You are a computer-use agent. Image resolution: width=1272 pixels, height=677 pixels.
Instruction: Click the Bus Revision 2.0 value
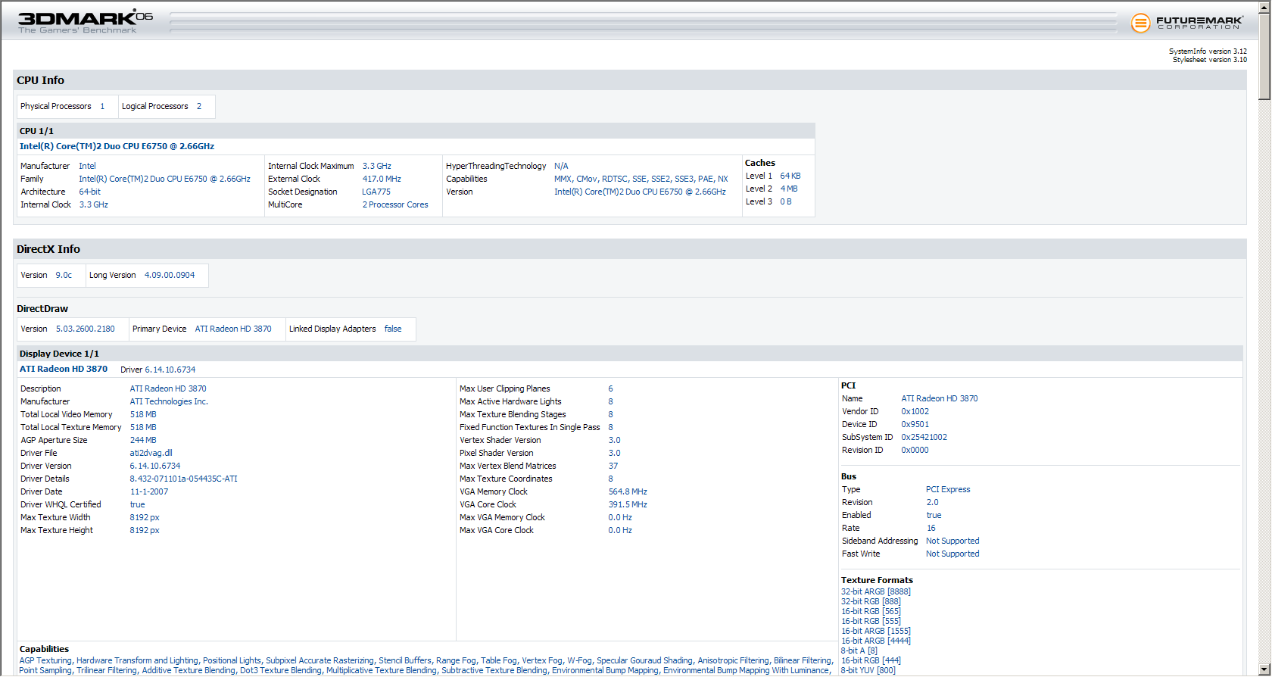932,502
